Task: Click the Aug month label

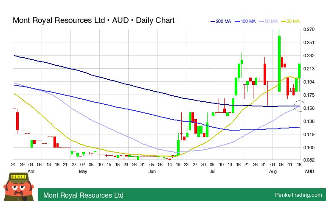Action: tap(273, 171)
